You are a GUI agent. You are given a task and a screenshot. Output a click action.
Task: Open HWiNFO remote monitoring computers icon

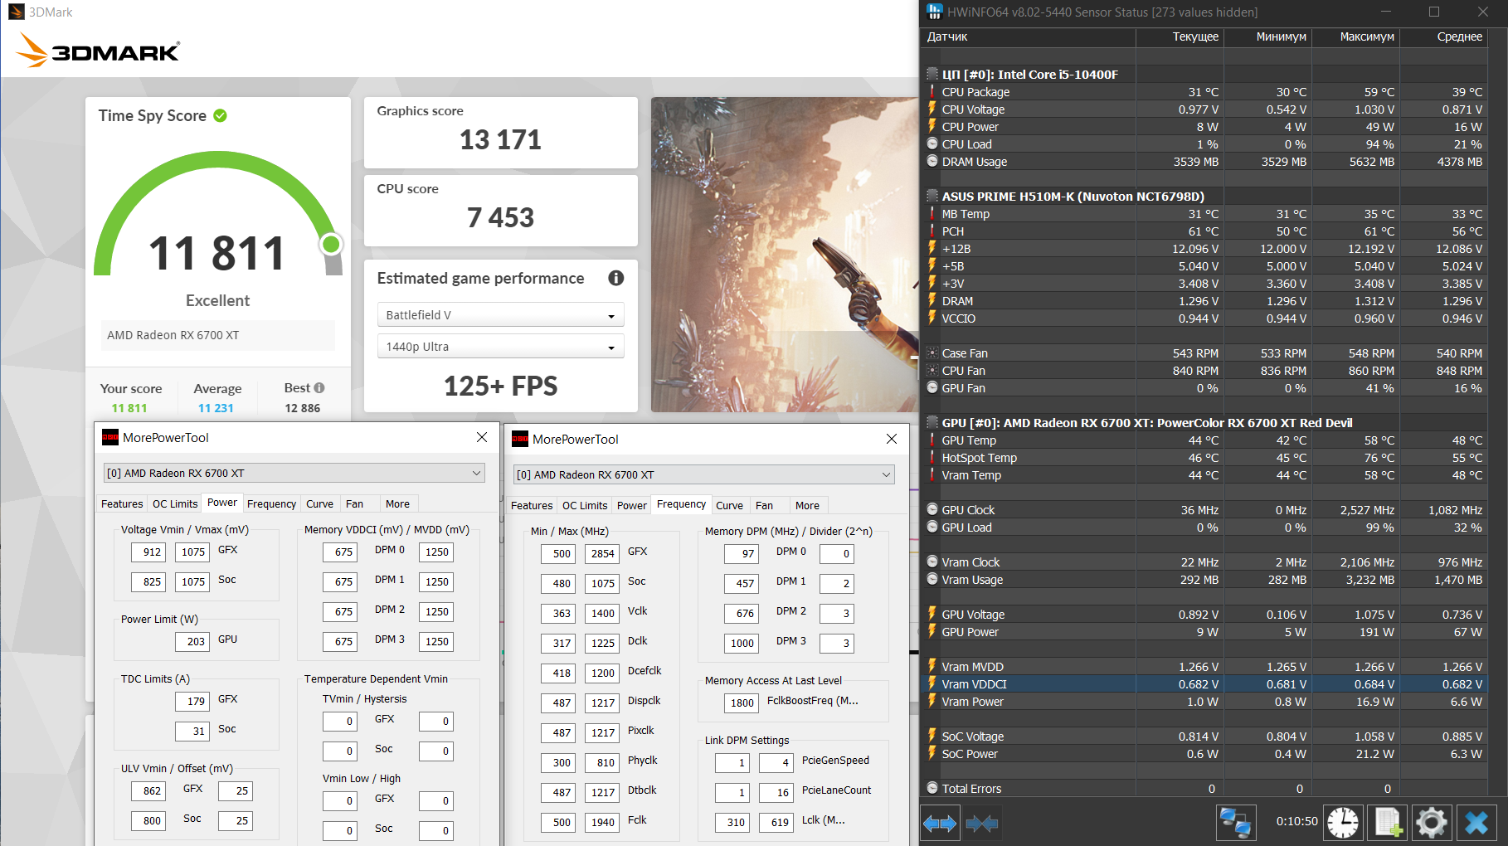point(1235,823)
